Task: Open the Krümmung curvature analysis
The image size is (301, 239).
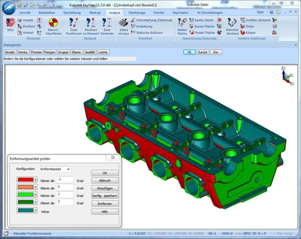Action: (142, 27)
